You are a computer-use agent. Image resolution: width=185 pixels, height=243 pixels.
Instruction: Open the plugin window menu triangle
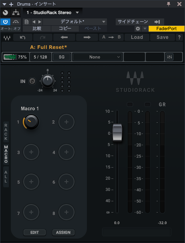click(4, 4)
